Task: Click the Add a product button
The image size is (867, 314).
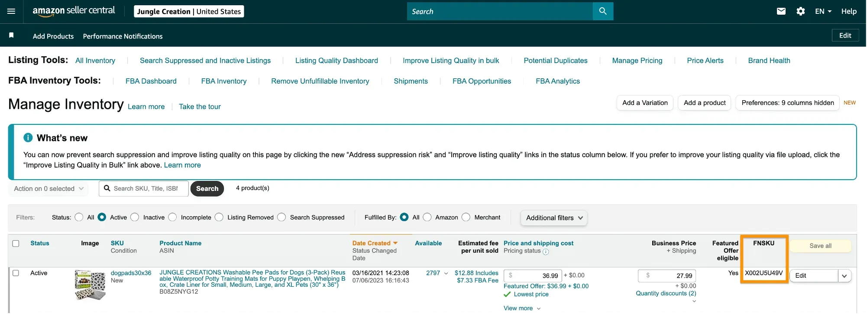Action: [x=704, y=103]
